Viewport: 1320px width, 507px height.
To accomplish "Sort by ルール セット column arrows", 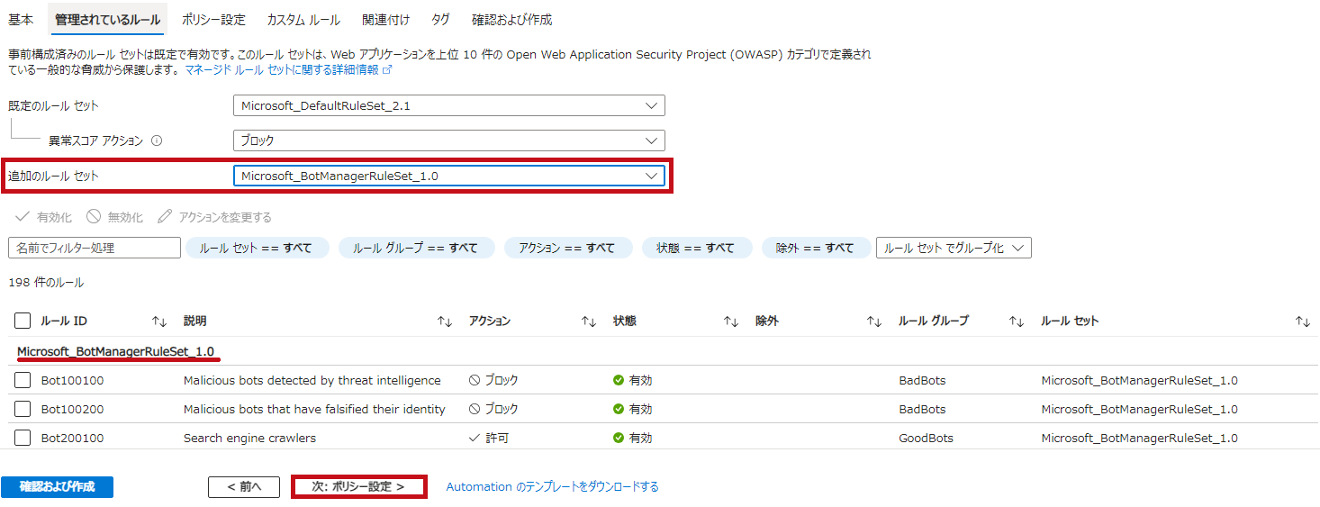I will point(1302,321).
